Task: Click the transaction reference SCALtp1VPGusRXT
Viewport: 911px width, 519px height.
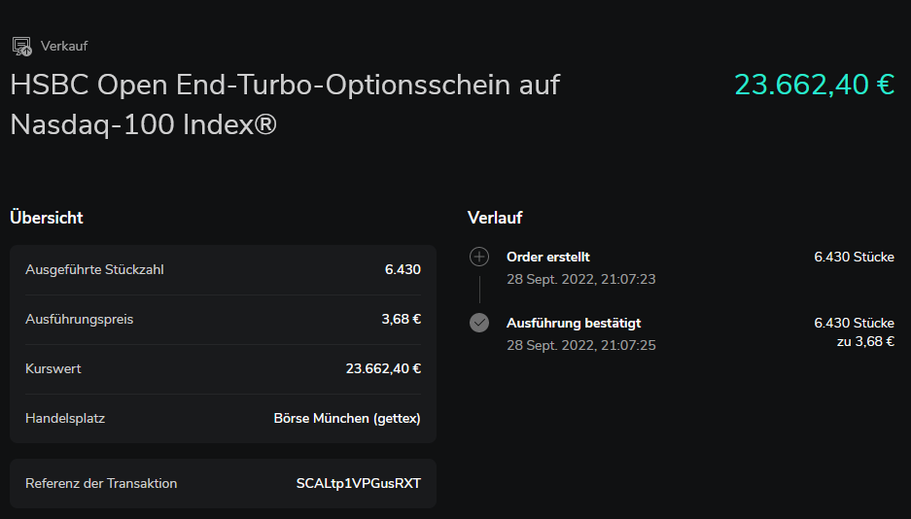Action: click(358, 483)
